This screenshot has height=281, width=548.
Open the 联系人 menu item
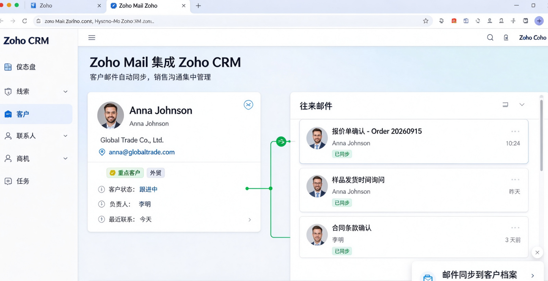(x=36, y=136)
